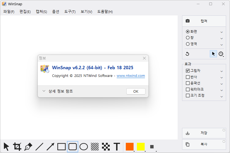Enable the 워터마크 effect checkbox
This screenshot has width=230, height=153.
click(x=188, y=89)
